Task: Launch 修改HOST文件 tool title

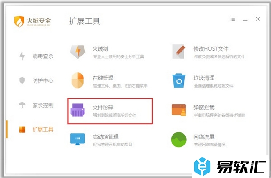Action: tap(211, 49)
